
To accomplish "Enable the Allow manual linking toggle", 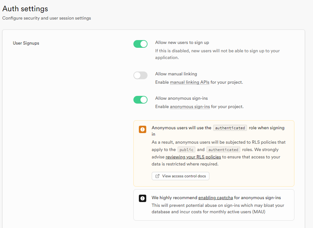I will point(140,75).
